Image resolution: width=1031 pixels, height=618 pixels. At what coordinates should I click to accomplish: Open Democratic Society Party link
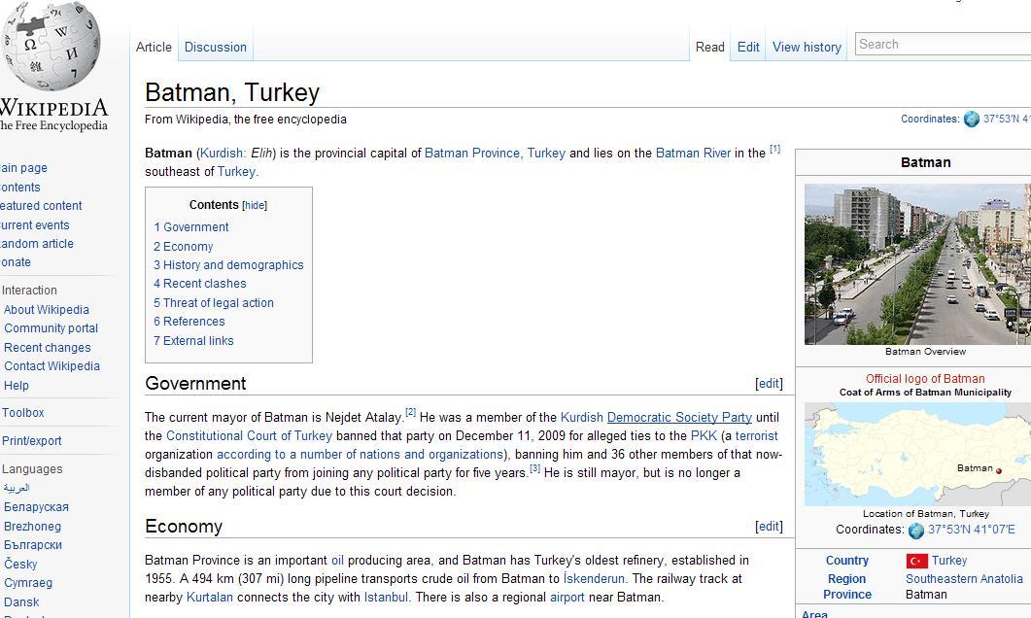click(x=679, y=418)
